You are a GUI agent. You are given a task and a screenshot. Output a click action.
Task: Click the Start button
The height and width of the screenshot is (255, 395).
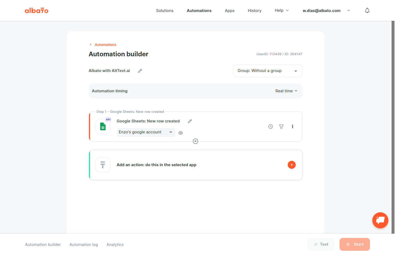pyautogui.click(x=354, y=244)
